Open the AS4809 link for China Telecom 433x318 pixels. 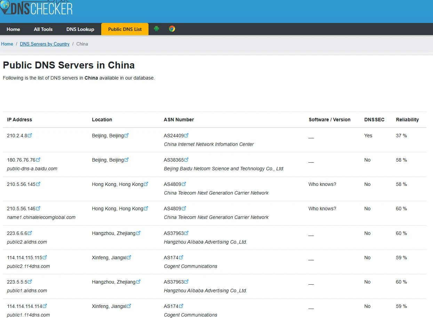[172, 184]
